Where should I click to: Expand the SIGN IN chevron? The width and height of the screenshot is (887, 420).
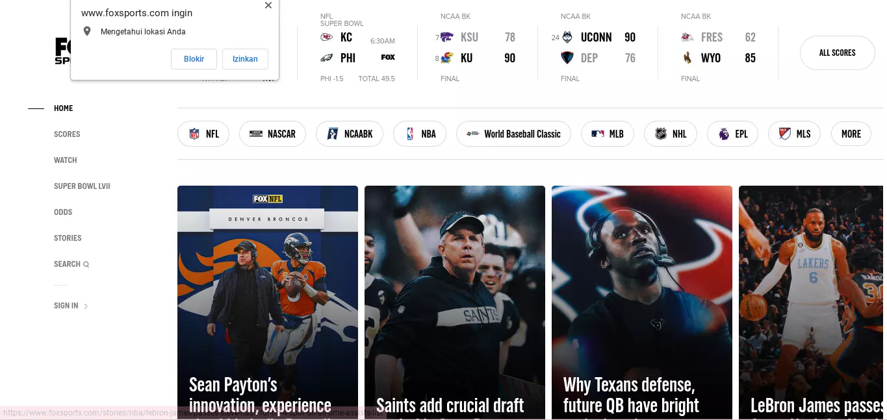point(86,306)
